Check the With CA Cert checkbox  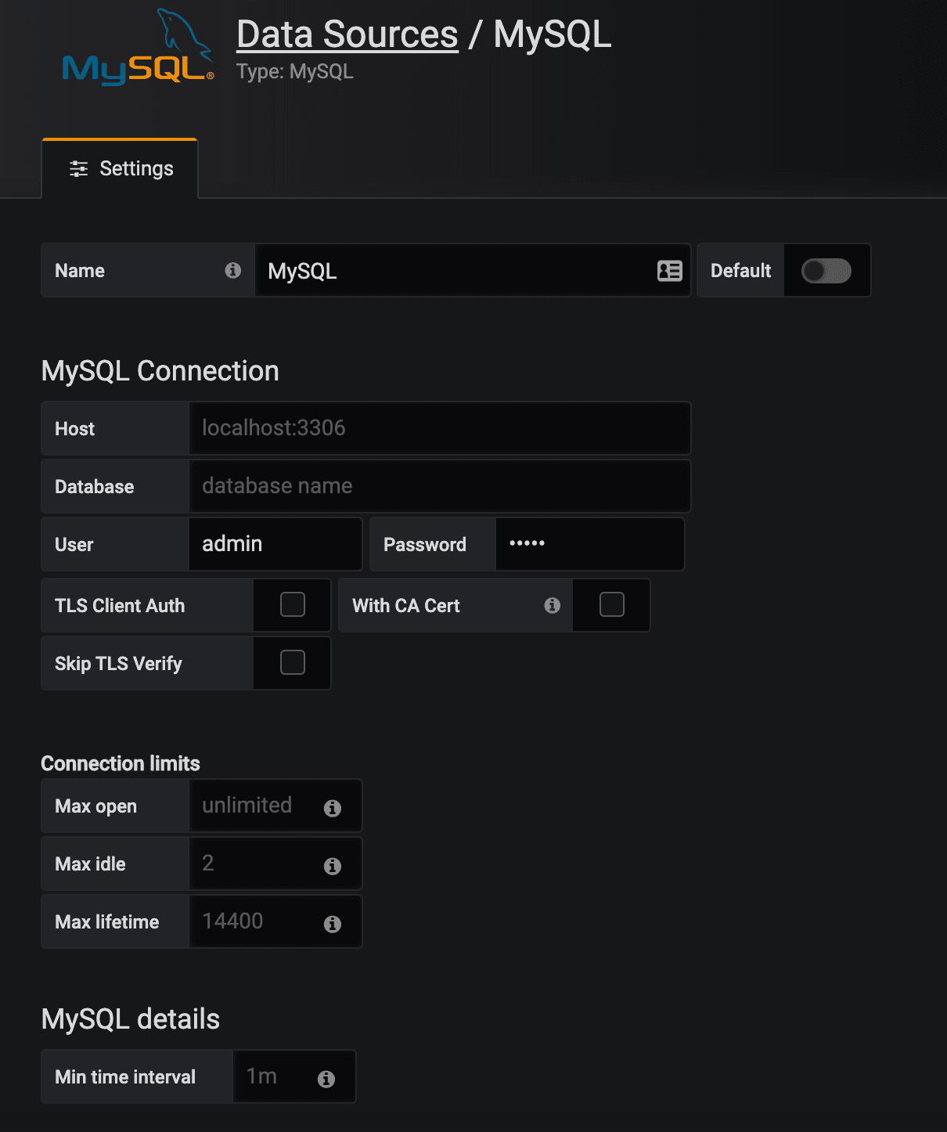612,604
